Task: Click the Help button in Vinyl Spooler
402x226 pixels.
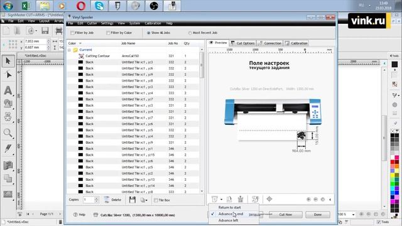Action: (x=79, y=215)
